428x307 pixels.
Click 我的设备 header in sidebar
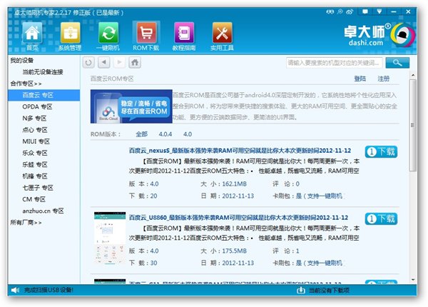[22, 61]
